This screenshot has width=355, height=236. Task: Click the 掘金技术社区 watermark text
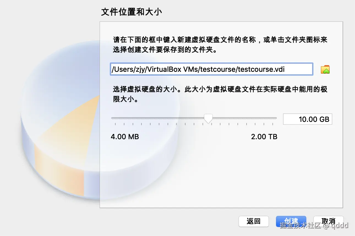(301, 226)
